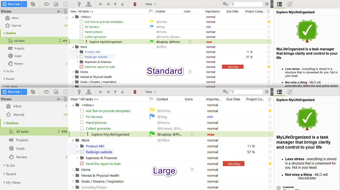Toggle star on Send the report to Kate, Standard view
The width and height of the screenshot is (340, 190).
(269, 67)
